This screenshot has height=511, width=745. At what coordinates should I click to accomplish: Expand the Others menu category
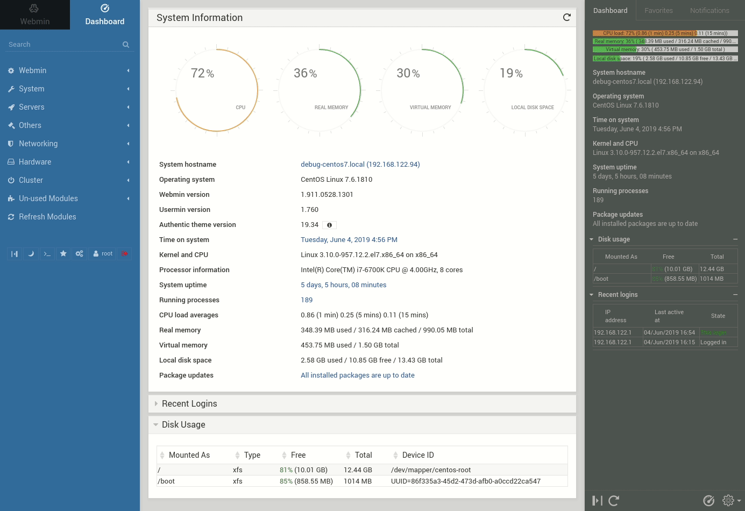coord(70,125)
